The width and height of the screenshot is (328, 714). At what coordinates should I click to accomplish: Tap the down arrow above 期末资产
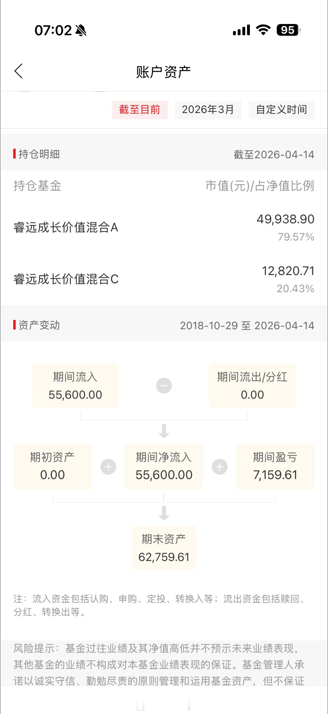[x=164, y=513]
